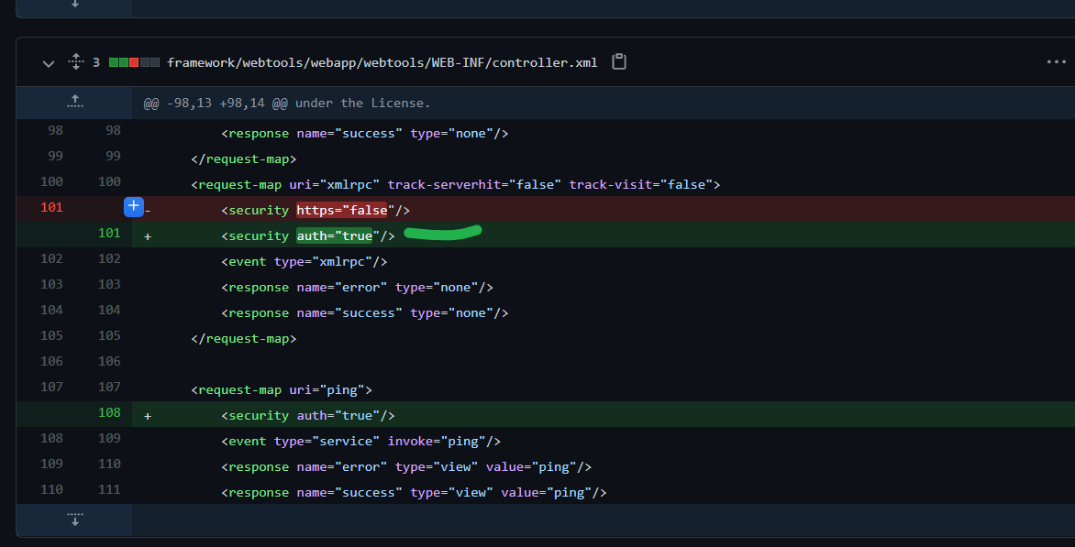Click new line number 111
Viewport: 1075px width, 547px height.
tap(109, 489)
